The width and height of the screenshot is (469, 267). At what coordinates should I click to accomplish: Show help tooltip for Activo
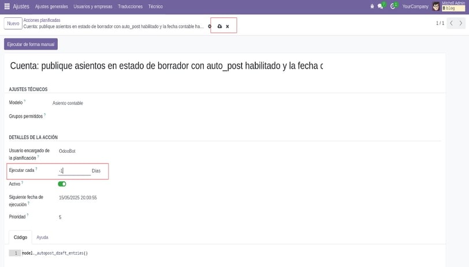point(22,182)
